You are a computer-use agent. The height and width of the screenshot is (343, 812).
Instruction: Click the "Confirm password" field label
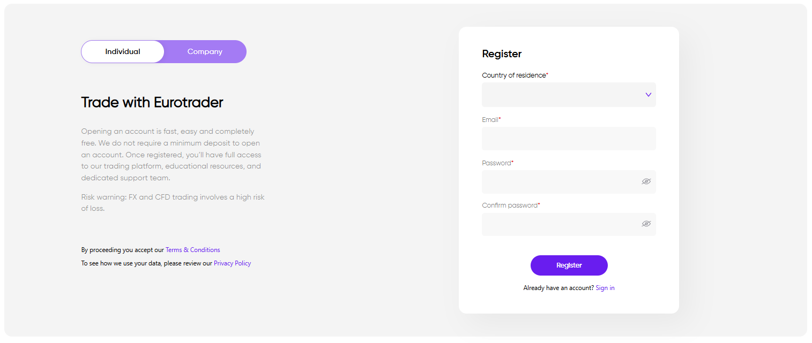click(509, 205)
